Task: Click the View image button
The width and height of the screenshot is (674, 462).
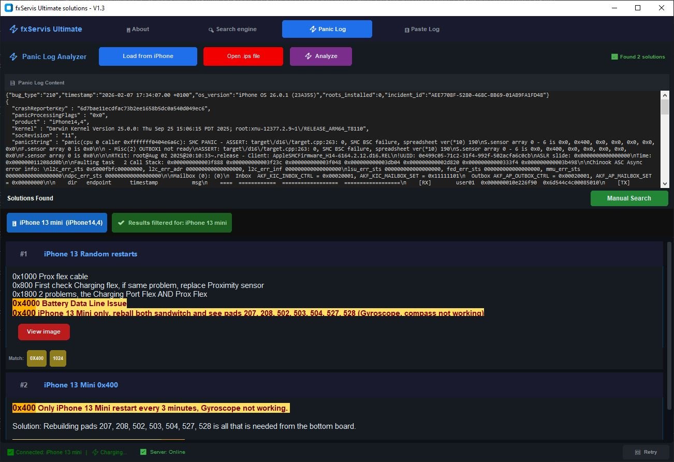Action: [x=44, y=332]
